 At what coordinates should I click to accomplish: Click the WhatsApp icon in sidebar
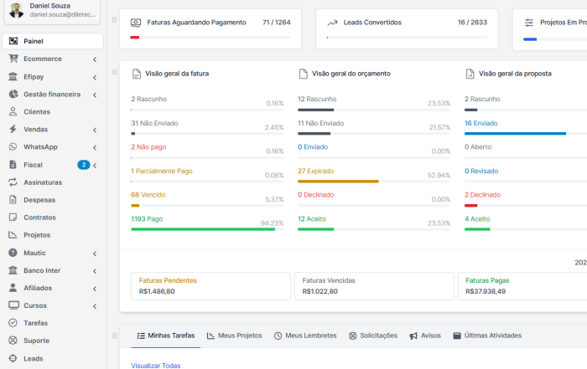click(13, 146)
